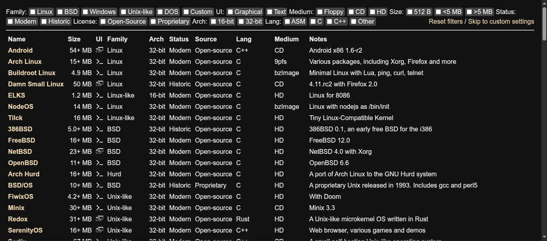Screen dimensions: 547x241
Task: Select the Buildroot Linux entry
Action: pyautogui.click(x=32, y=73)
